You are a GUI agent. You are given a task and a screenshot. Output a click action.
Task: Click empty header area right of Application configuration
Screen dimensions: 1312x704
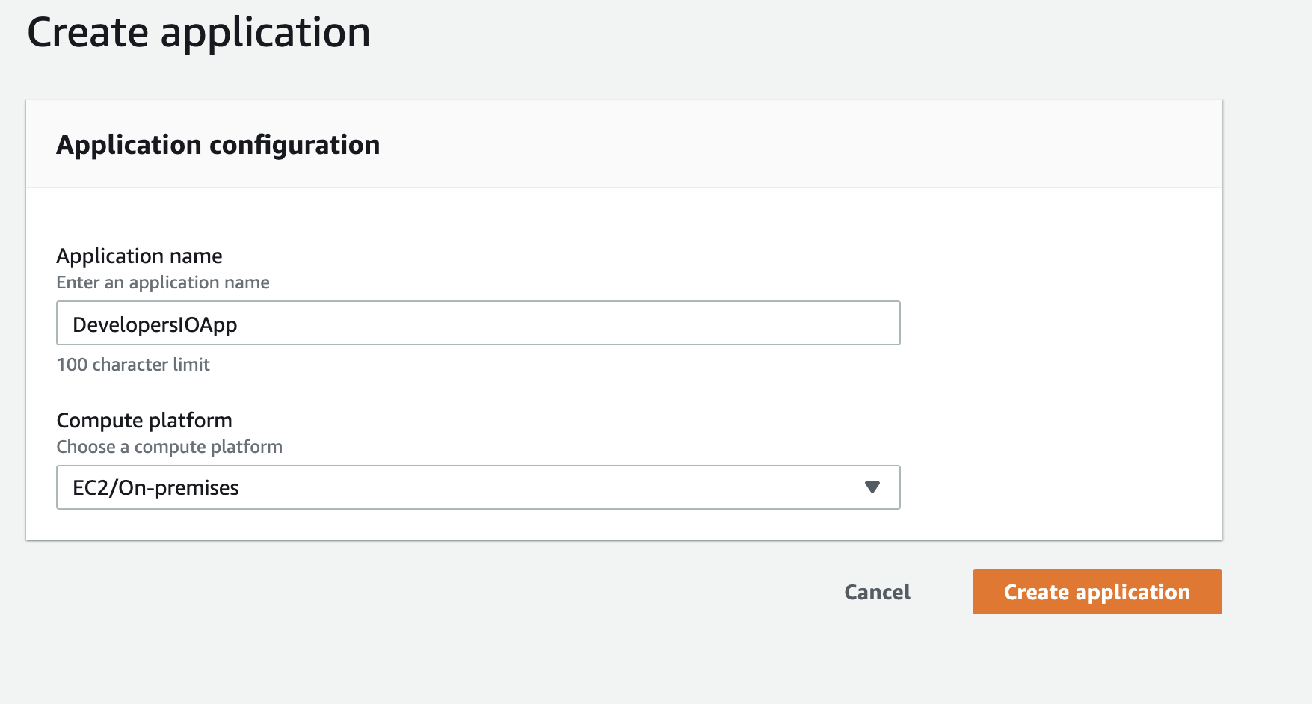[822, 145]
